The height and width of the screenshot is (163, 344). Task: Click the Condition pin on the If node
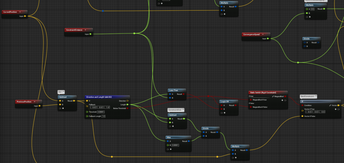point(303,105)
